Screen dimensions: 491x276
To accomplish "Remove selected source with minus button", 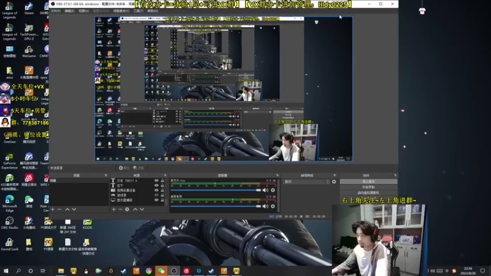I will pyautogui.click(x=120, y=209).
